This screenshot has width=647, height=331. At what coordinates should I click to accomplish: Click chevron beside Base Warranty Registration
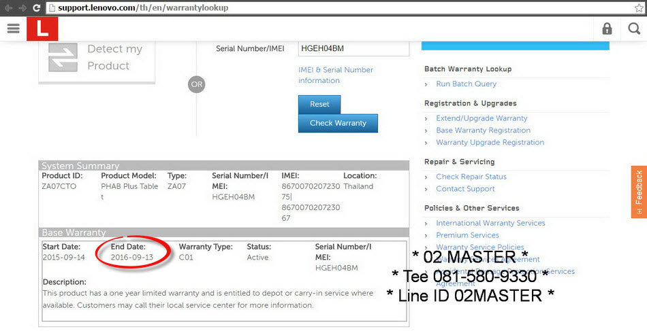click(x=426, y=131)
